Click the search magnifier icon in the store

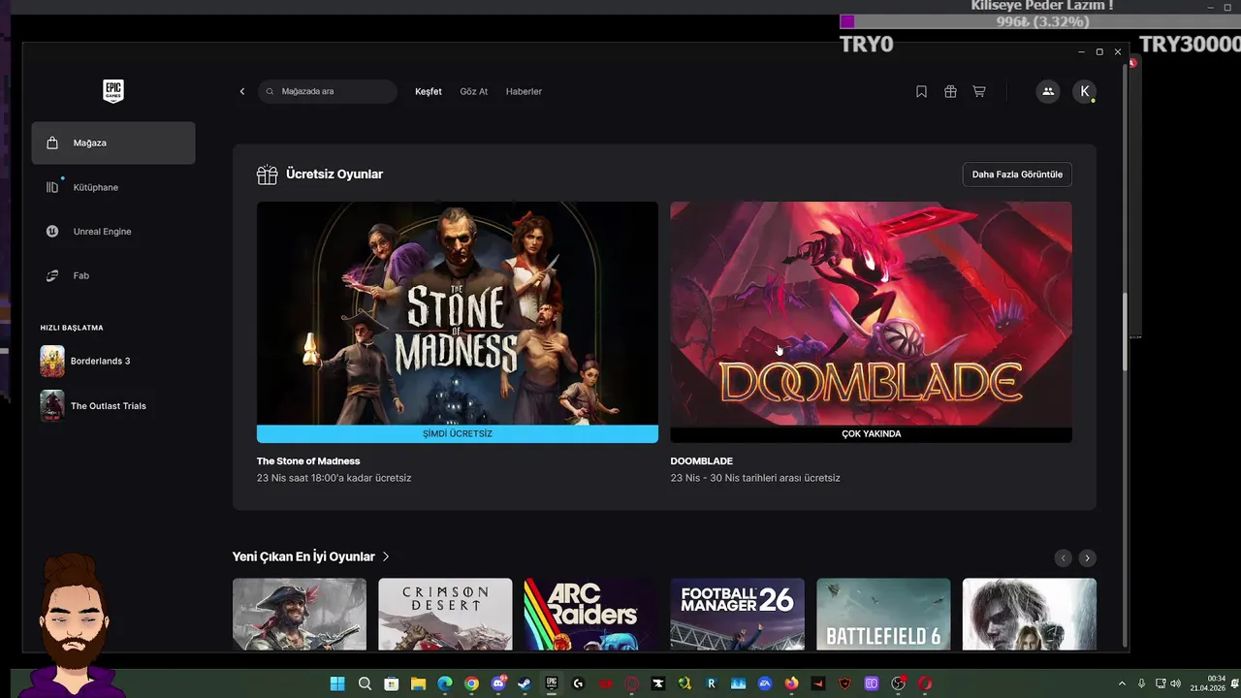(270, 91)
